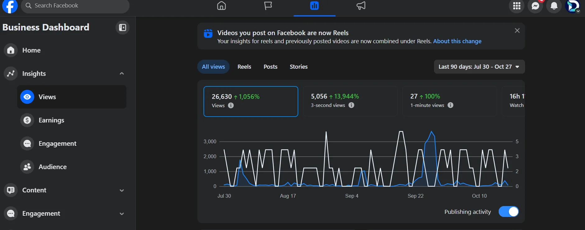Viewport: 585px width, 230px height.
Task: Show info for 3-second views metric
Action: point(351,105)
